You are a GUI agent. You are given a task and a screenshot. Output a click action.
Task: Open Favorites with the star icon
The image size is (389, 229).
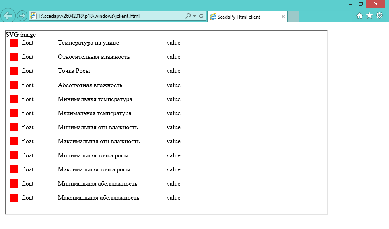click(369, 16)
